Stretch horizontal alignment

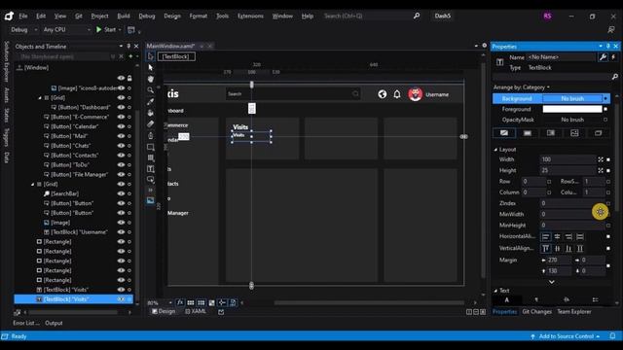pyautogui.click(x=580, y=237)
